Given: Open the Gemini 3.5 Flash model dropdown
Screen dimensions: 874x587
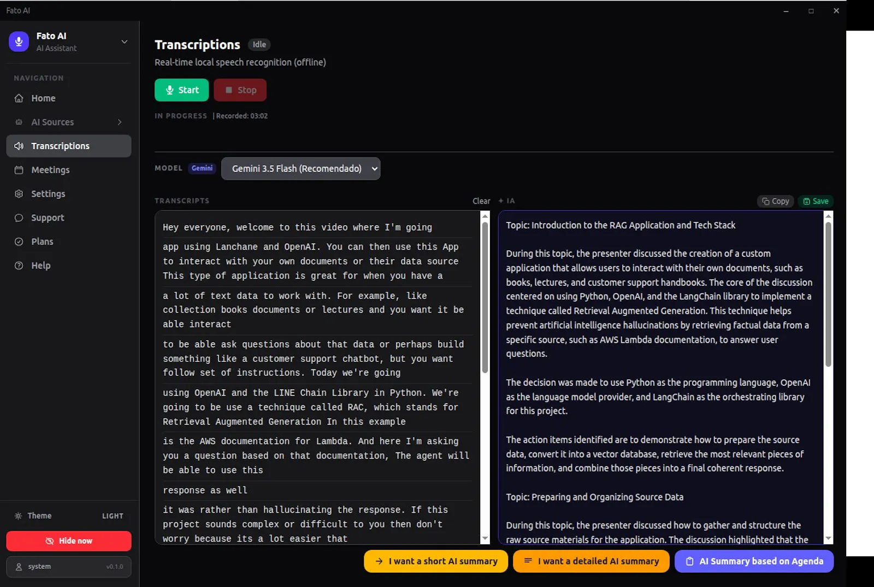Looking at the screenshot, I should 300,169.
